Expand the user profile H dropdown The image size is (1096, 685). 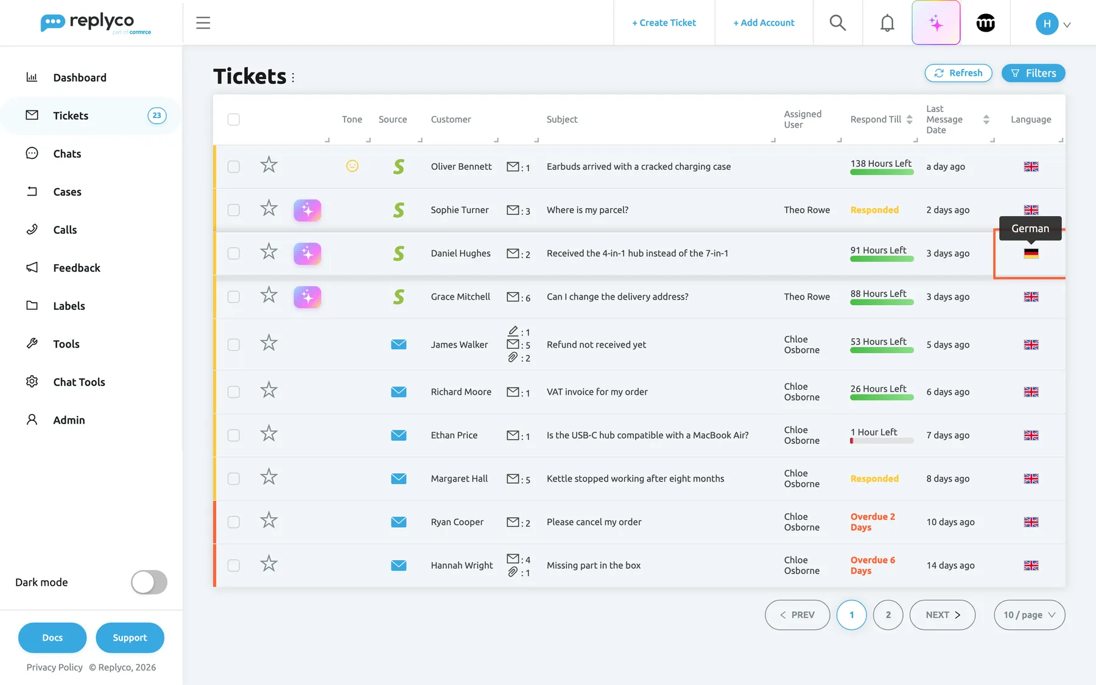click(x=1053, y=24)
